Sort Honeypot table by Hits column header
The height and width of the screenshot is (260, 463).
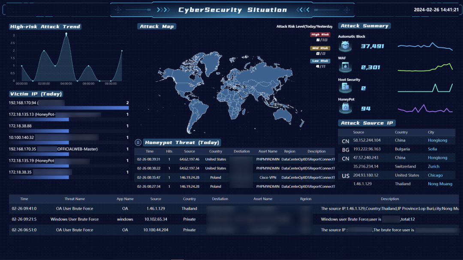click(x=169, y=151)
